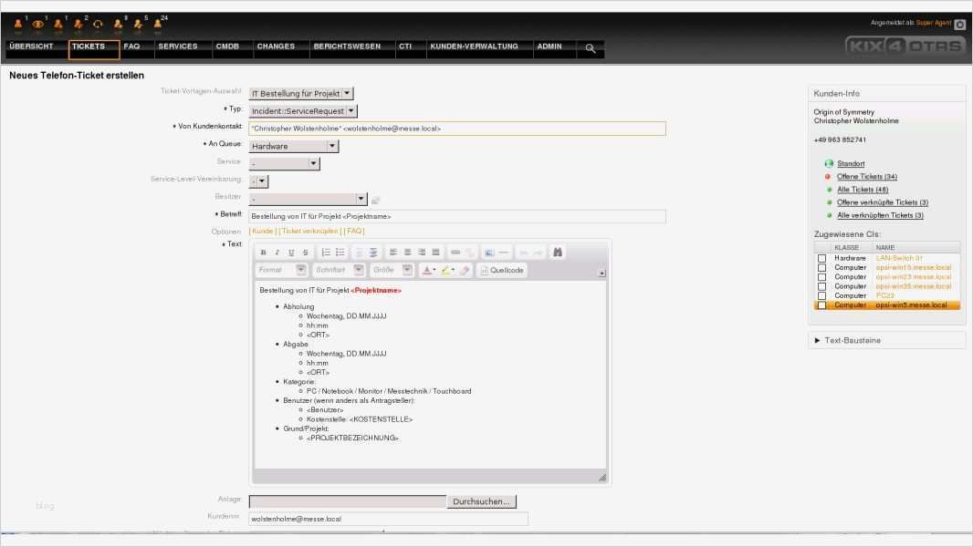Open the Typ dropdown Incident::ServiceRequest

tap(303, 111)
